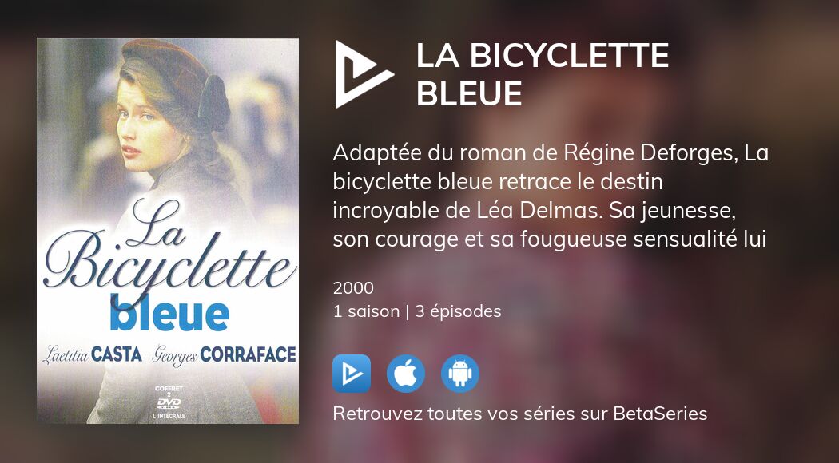Viewport: 839px width, 463px height.
Task: Select the year 2000 text
Action: [353, 288]
